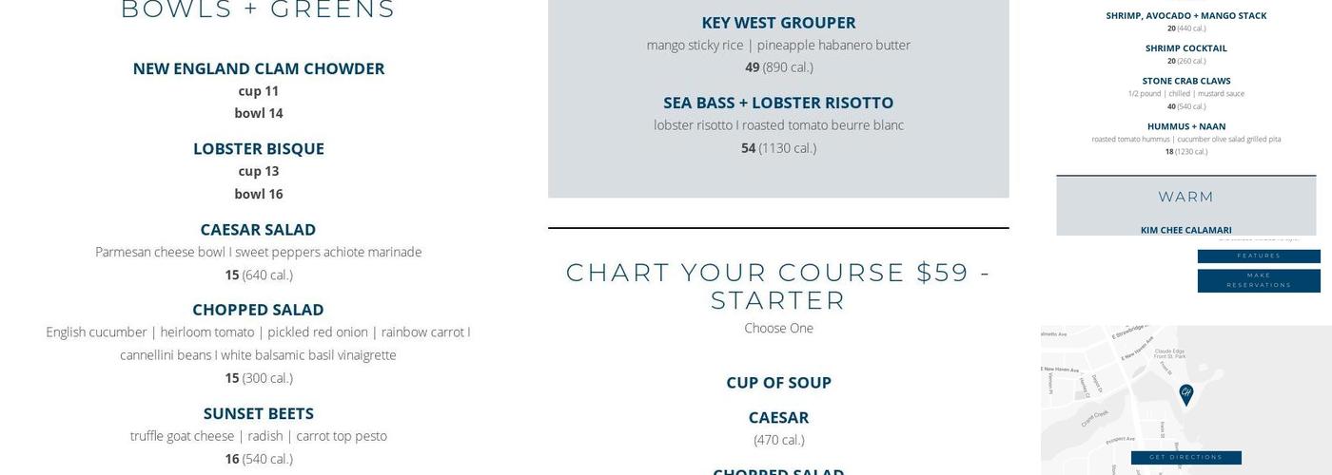Select Shrimp Cocktail in side menu
The height and width of the screenshot is (475, 1332).
click(x=1185, y=48)
